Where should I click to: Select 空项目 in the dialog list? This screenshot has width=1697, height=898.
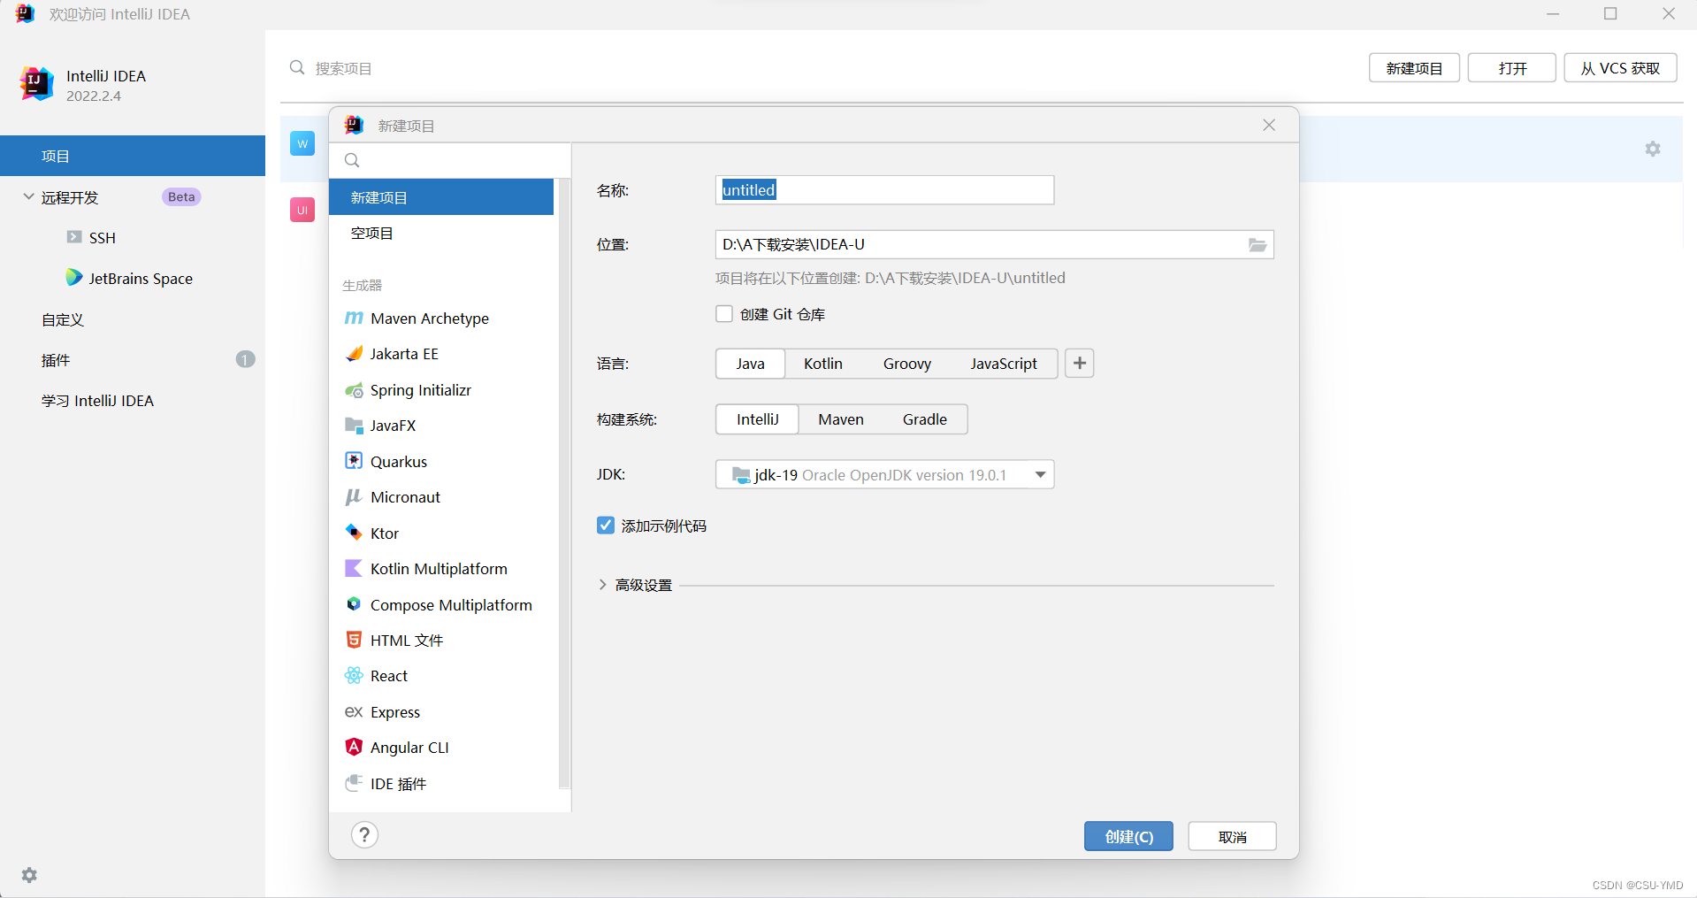pos(441,234)
